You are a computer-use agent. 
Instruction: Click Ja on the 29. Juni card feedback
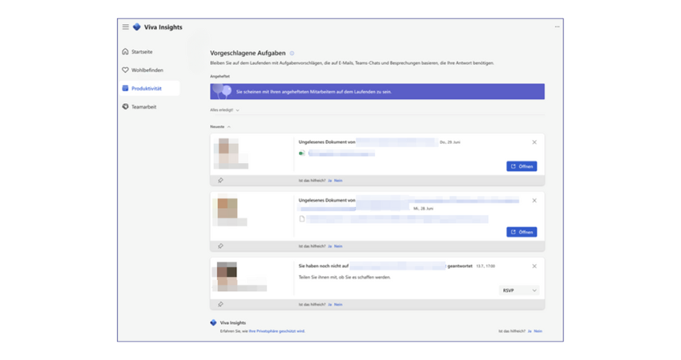point(329,181)
